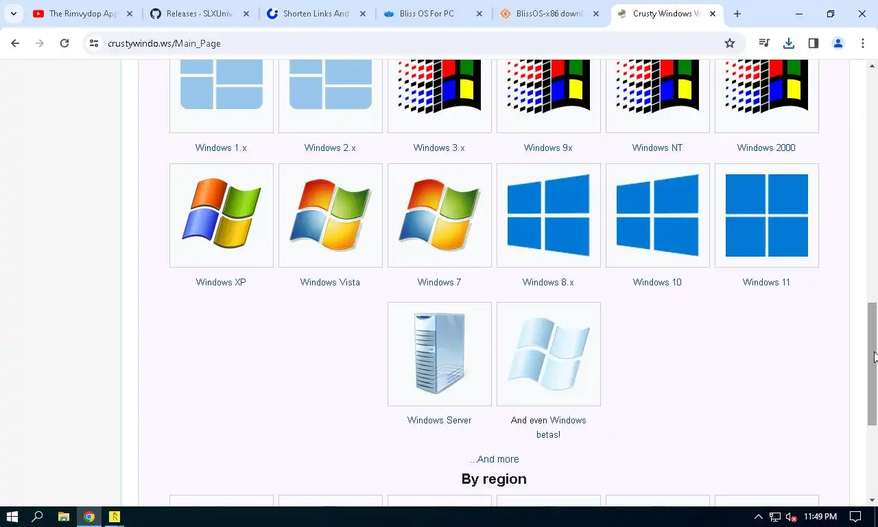Open the Windows 1.x text link
This screenshot has height=527, width=878.
pos(221,148)
